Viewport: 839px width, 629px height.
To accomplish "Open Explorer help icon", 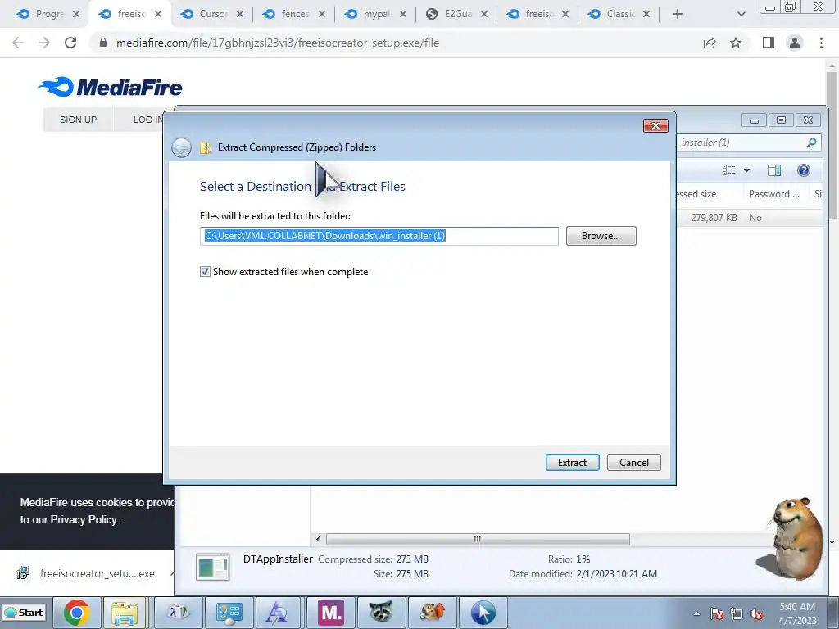I will click(803, 170).
